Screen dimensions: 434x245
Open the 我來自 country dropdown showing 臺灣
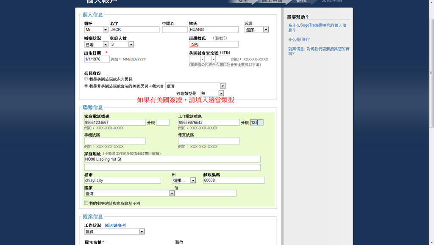[x=195, y=86]
